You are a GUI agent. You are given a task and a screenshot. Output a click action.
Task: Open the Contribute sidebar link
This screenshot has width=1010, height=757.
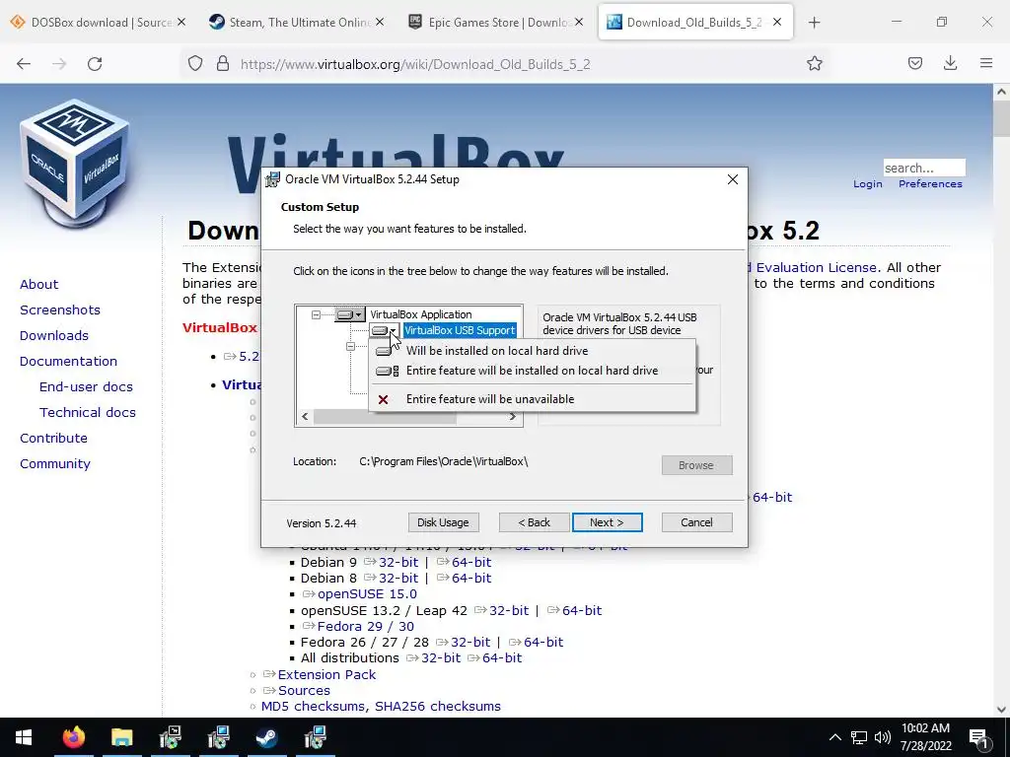pyautogui.click(x=53, y=439)
